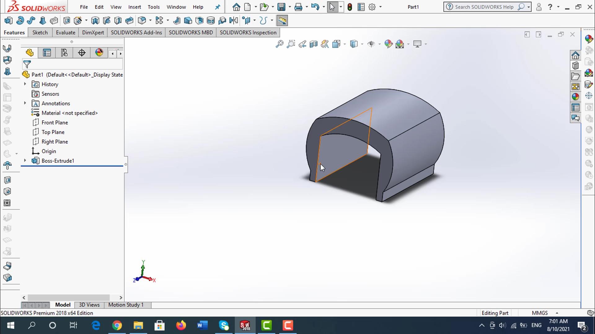Expand the Boss-Extrude1 feature node
595x334 pixels.
coord(25,161)
